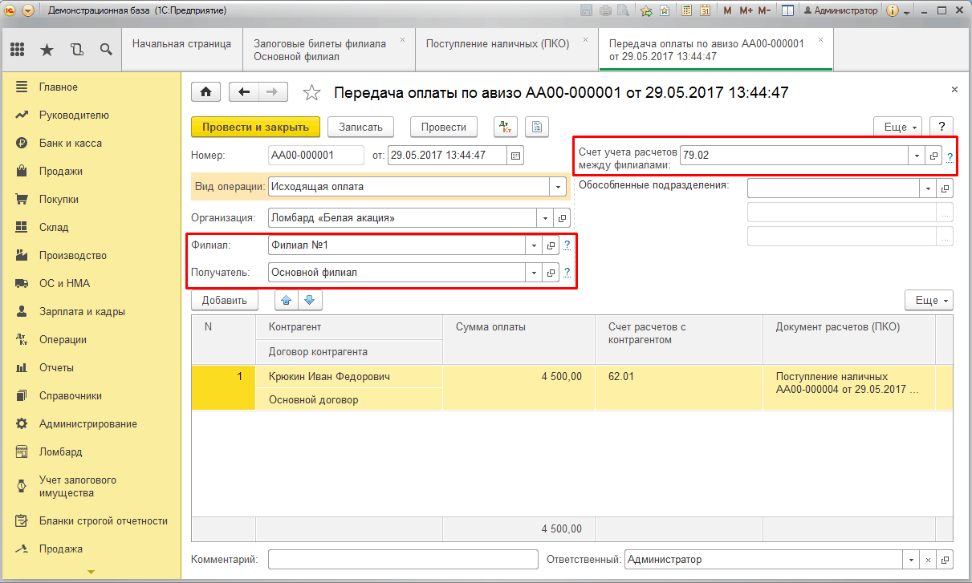Open the Филиал field record icon
The height and width of the screenshot is (583, 972).
pos(551,245)
